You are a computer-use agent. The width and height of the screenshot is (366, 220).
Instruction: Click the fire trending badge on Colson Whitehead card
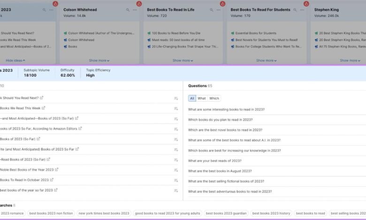pyautogui.click(x=139, y=4)
